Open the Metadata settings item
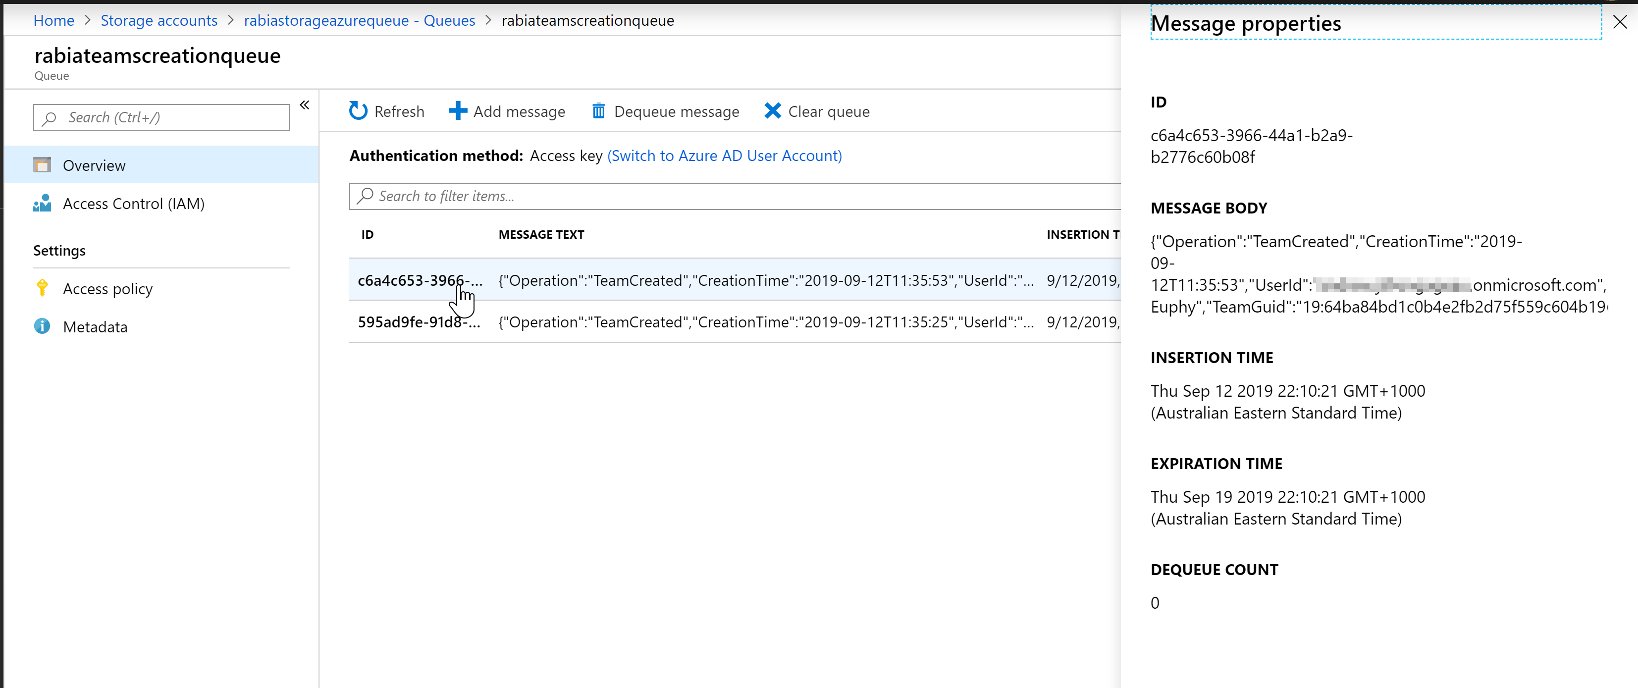This screenshot has width=1638, height=688. point(161,327)
